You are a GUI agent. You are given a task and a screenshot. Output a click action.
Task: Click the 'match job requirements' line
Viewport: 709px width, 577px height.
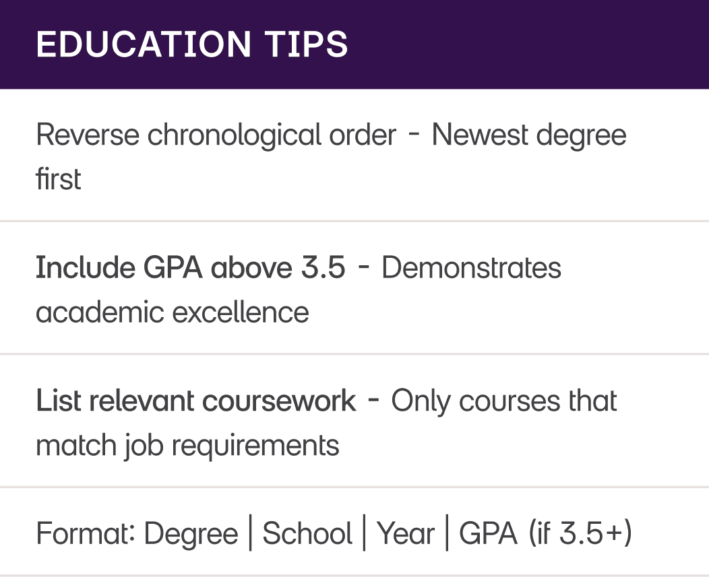point(187,445)
